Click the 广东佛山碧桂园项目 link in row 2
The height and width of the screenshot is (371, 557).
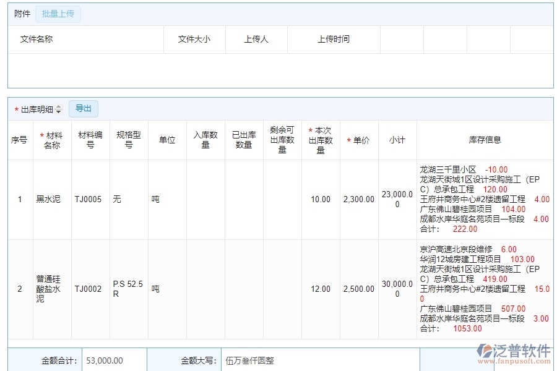pyautogui.click(x=454, y=309)
